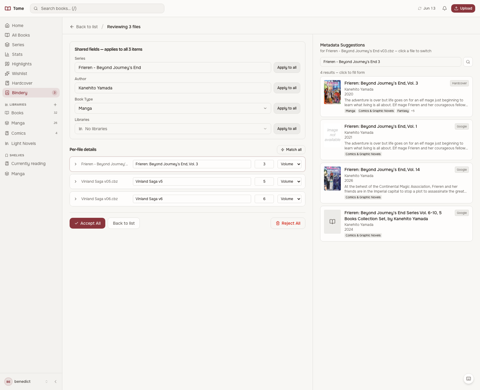Click the Fantasy genre tag

[403, 111]
